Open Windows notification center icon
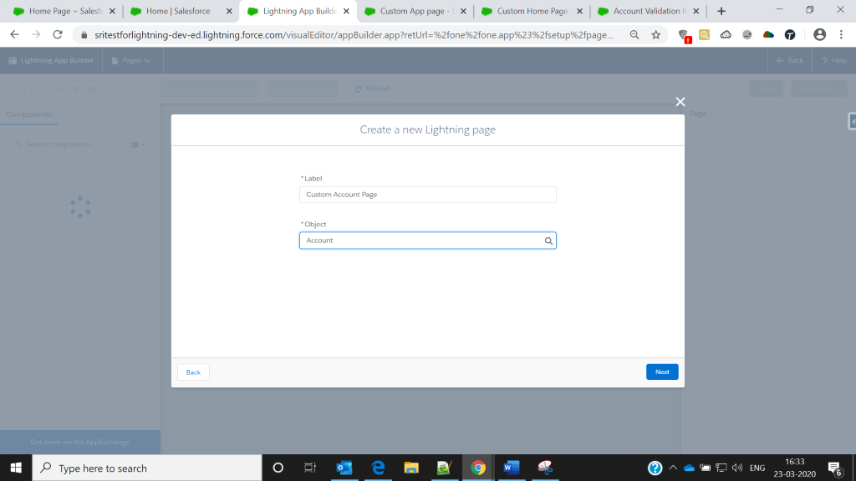Screen dimensions: 856x481 pos(834,468)
